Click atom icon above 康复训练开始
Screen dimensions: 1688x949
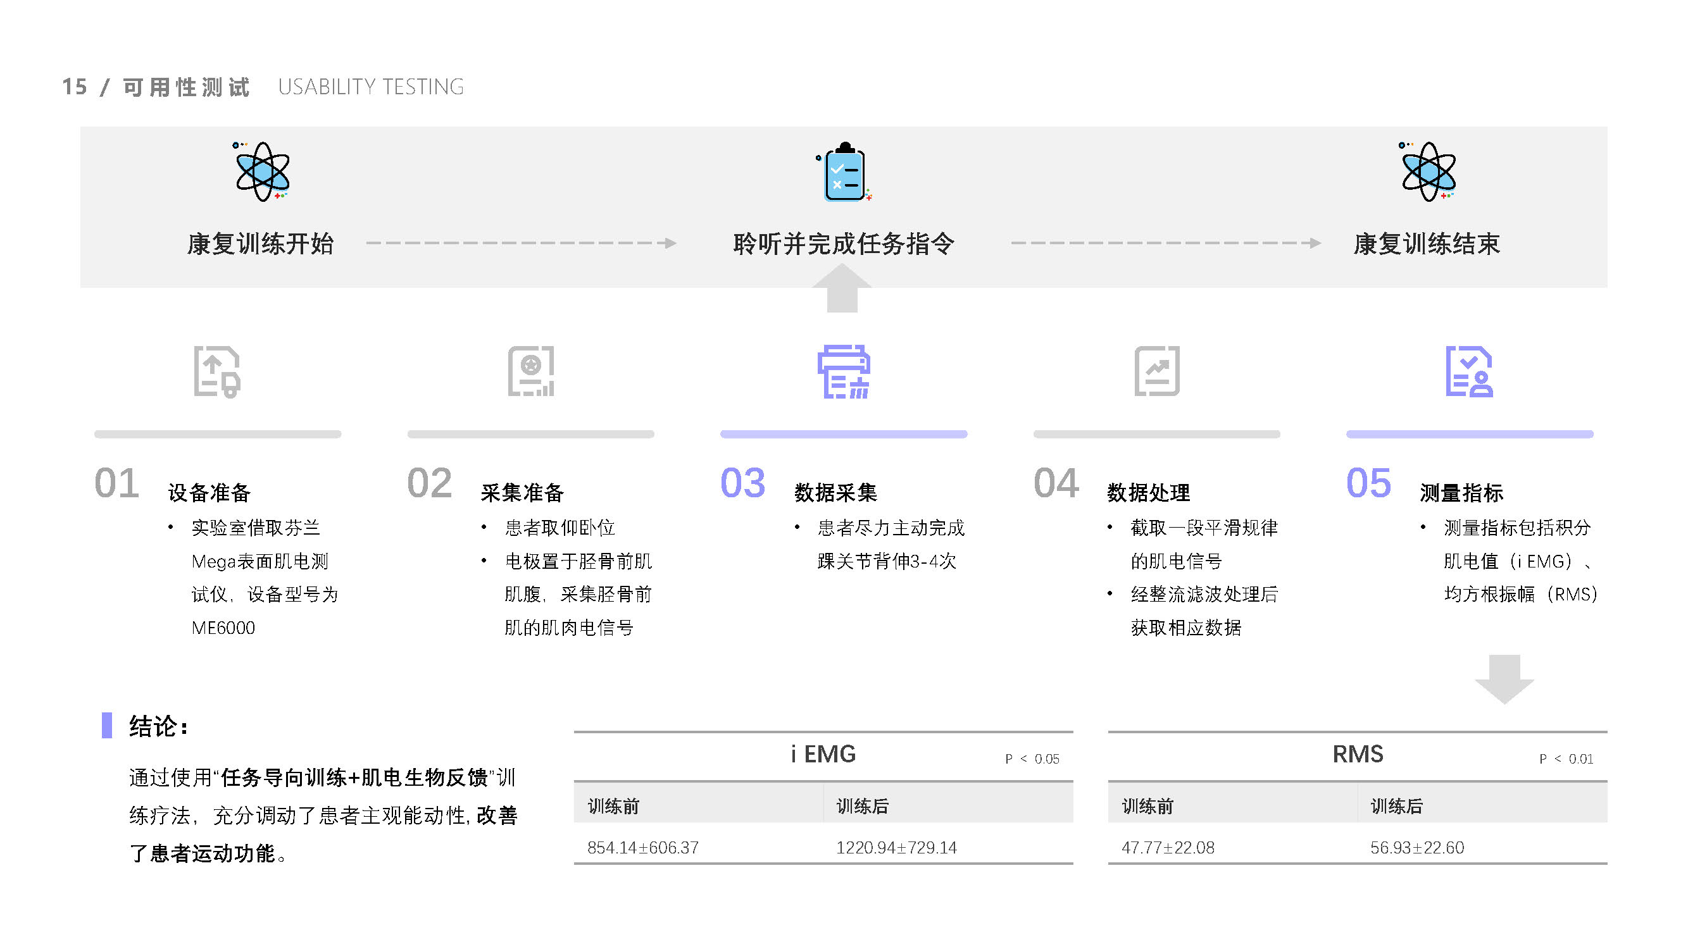(262, 171)
